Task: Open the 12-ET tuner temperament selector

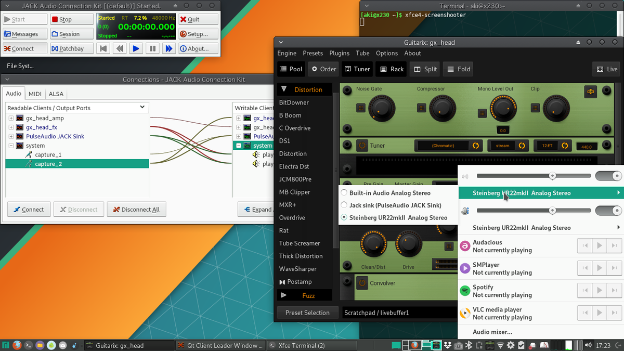Action: tap(553, 146)
